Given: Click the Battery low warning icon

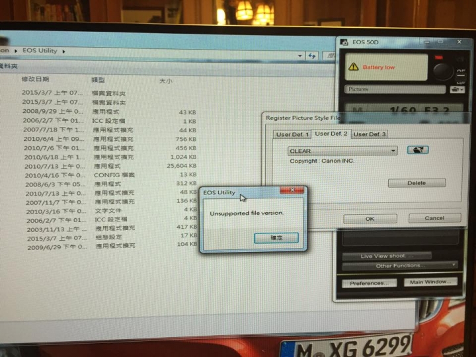Looking at the screenshot, I should click(353, 67).
